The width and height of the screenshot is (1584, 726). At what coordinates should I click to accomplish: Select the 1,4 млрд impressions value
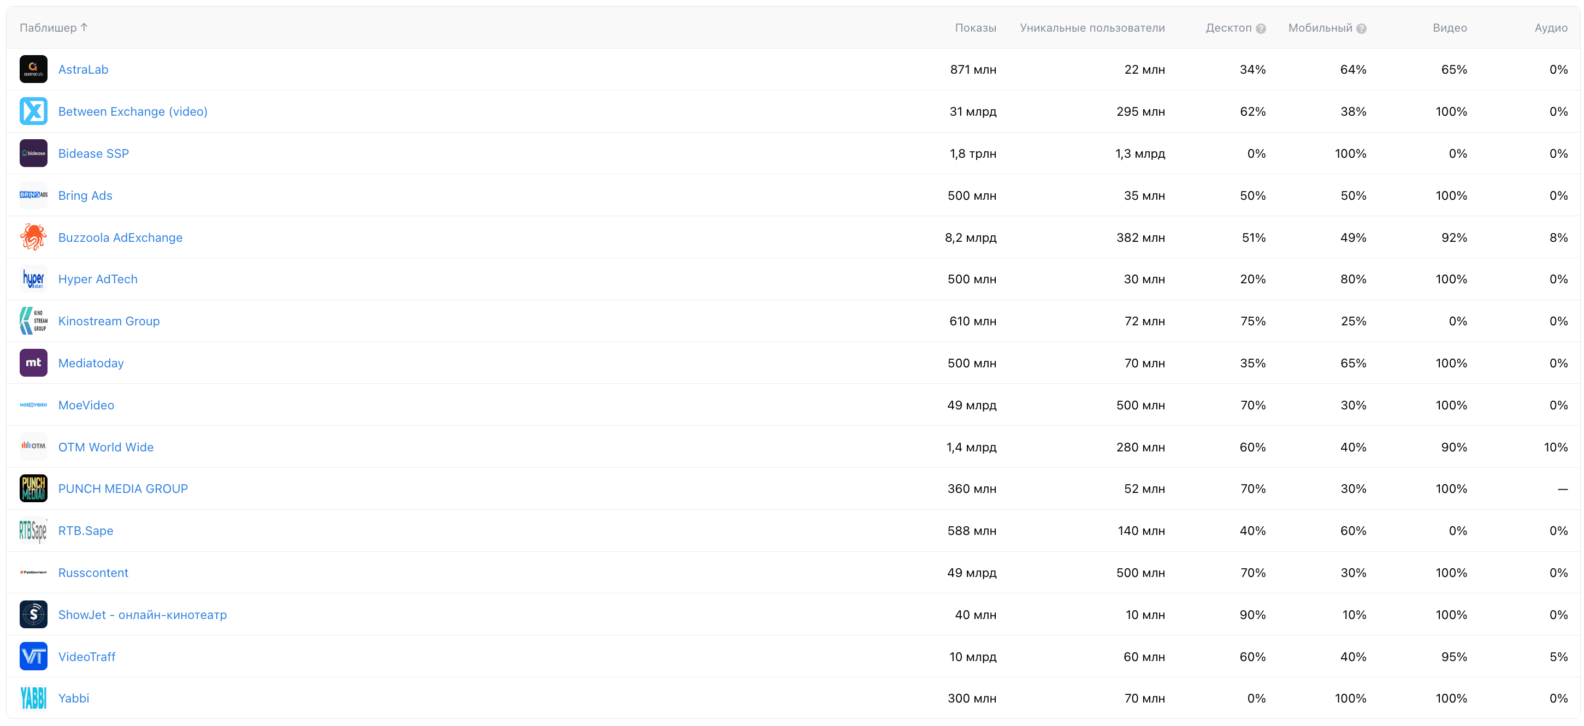click(971, 447)
